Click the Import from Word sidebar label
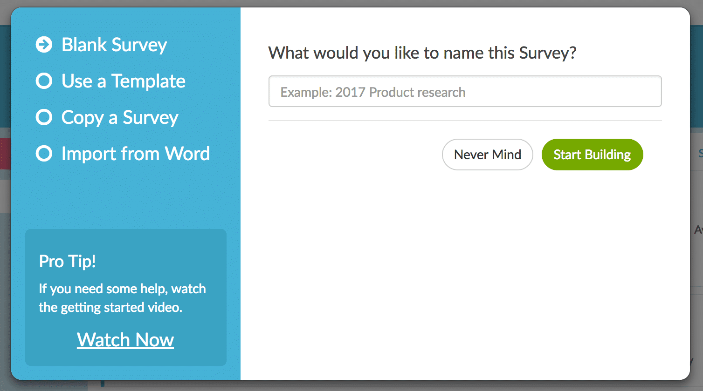The width and height of the screenshot is (703, 391). tap(135, 154)
